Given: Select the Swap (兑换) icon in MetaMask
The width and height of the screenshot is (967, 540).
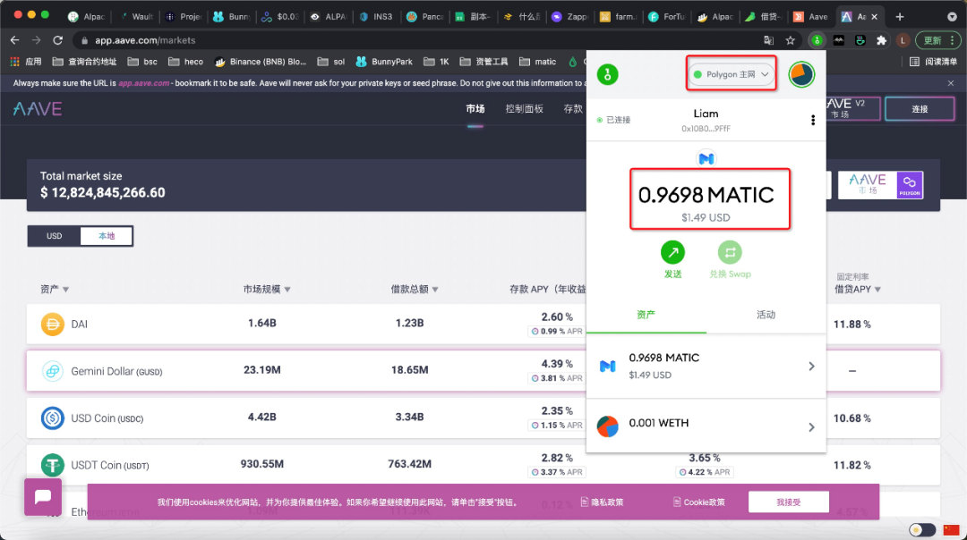Looking at the screenshot, I should pyautogui.click(x=730, y=253).
